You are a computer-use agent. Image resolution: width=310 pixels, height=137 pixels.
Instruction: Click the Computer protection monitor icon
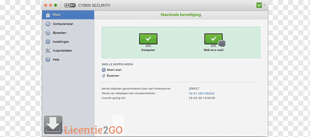click(148, 40)
